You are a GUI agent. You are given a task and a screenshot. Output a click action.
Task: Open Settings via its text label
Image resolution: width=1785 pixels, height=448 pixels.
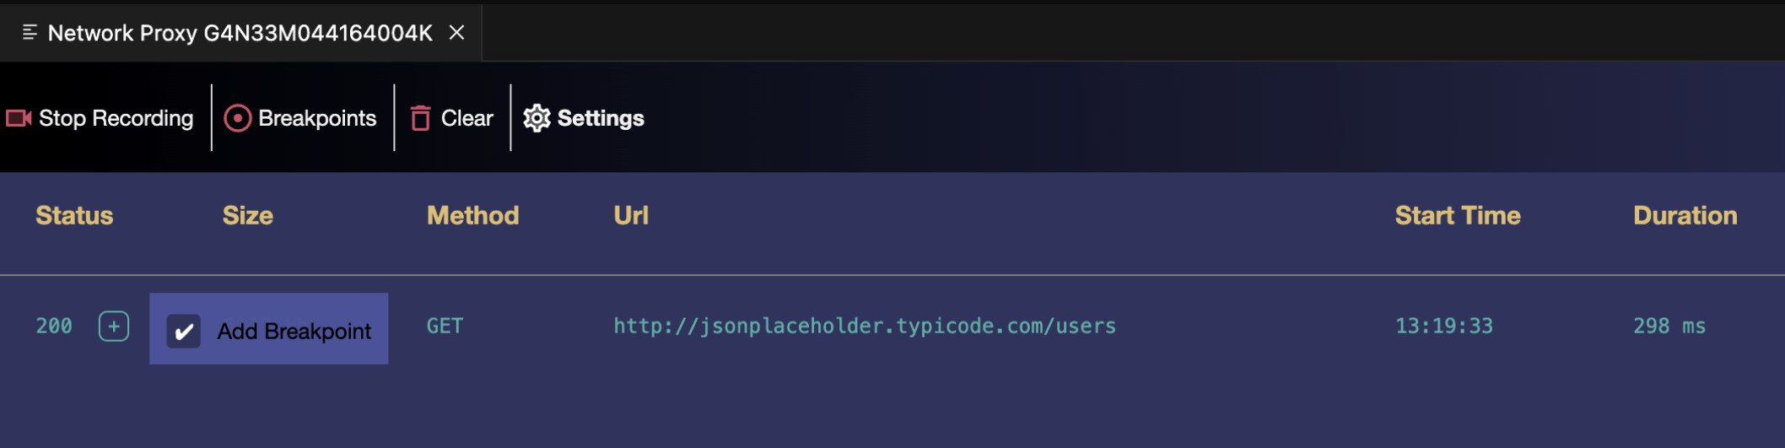[601, 118]
